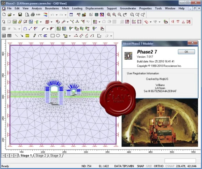The width and height of the screenshot is (202, 169).
Task: Click OK in About dialog
Action: tap(186, 52)
